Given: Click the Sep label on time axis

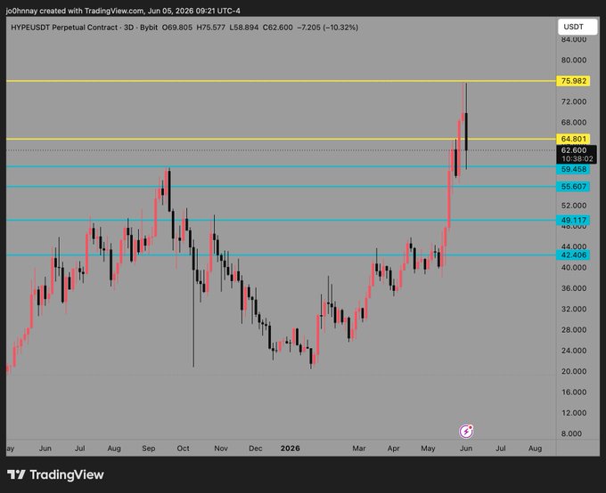Looking at the screenshot, I should [149, 449].
